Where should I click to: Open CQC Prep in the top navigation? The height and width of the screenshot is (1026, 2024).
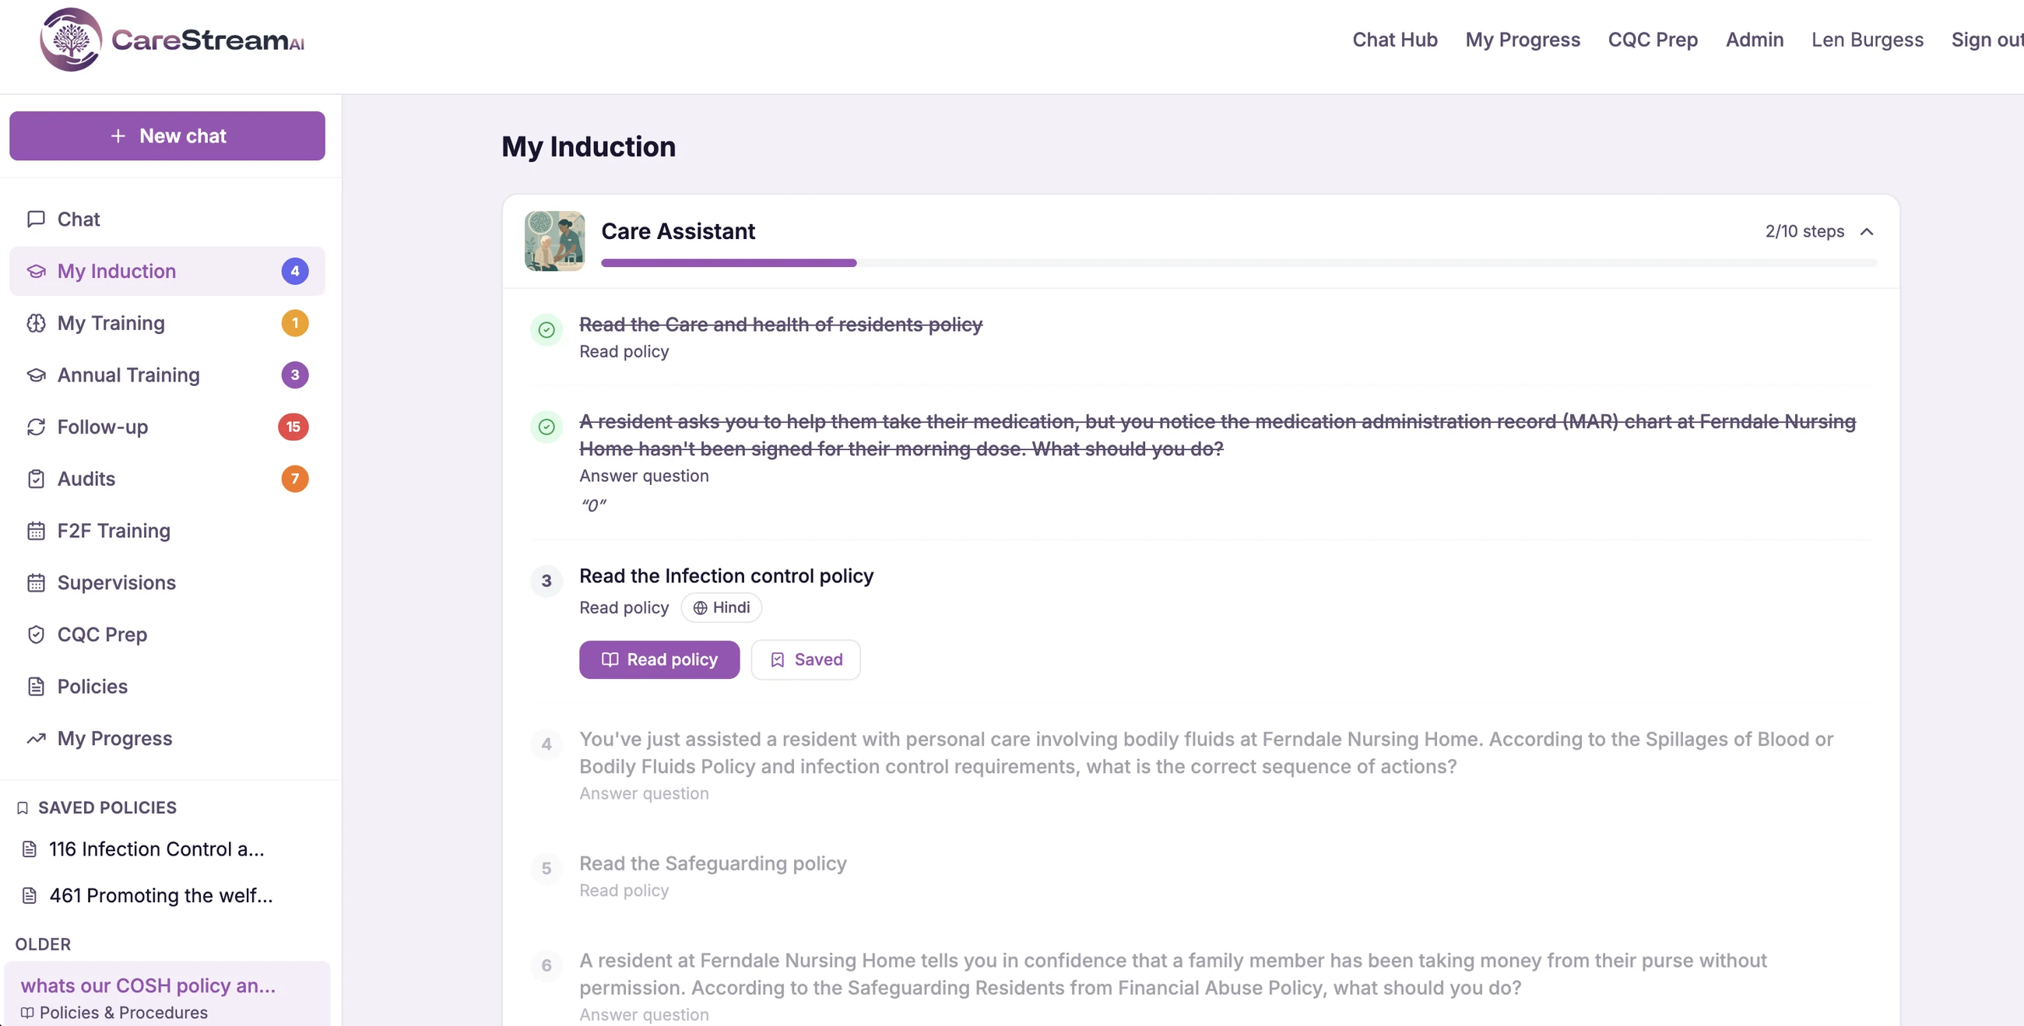tap(1653, 39)
